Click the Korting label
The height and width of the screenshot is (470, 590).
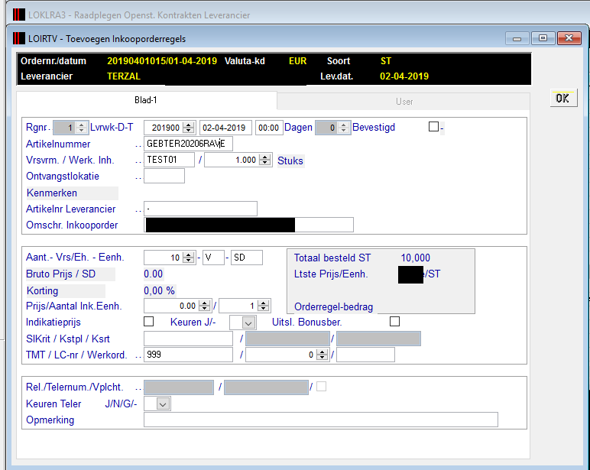pos(43,291)
